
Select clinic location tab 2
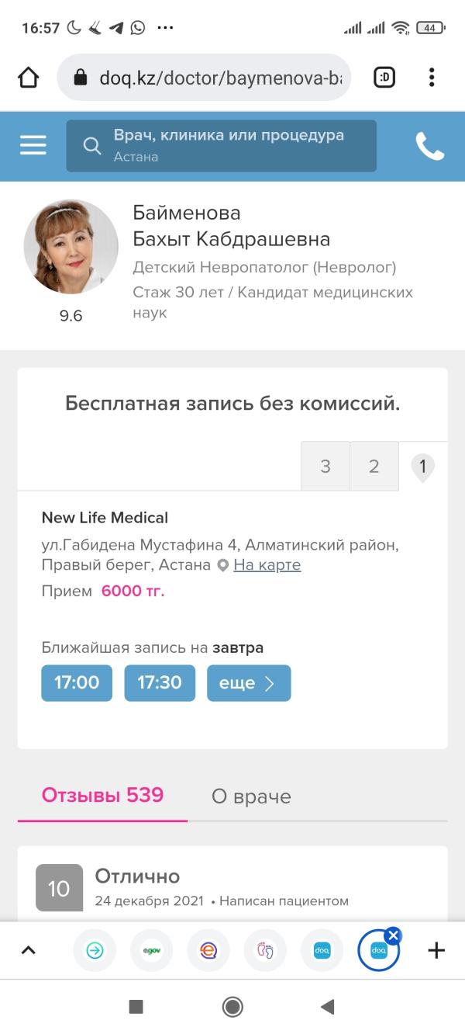pos(374,467)
